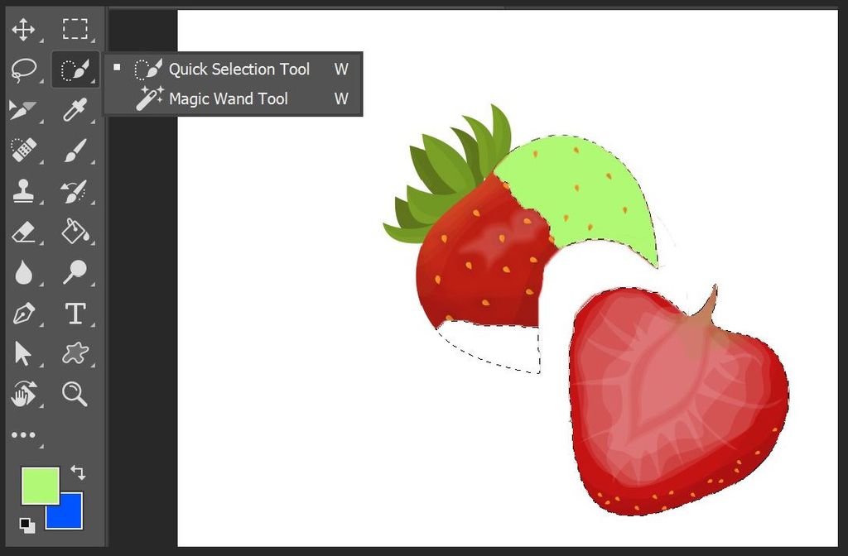Select the Lasso tool

pyautogui.click(x=23, y=69)
